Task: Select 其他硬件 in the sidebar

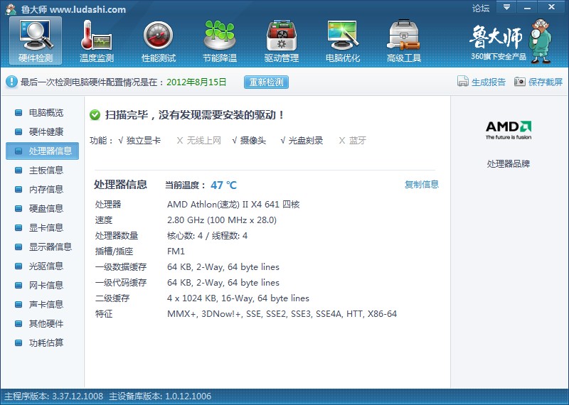Action: tap(42, 324)
